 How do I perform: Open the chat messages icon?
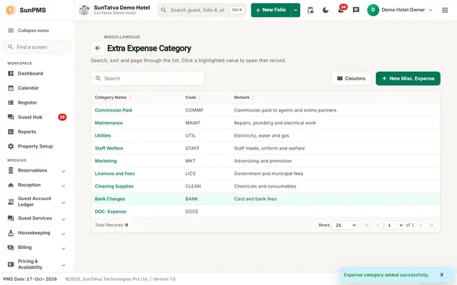pyautogui.click(x=356, y=10)
